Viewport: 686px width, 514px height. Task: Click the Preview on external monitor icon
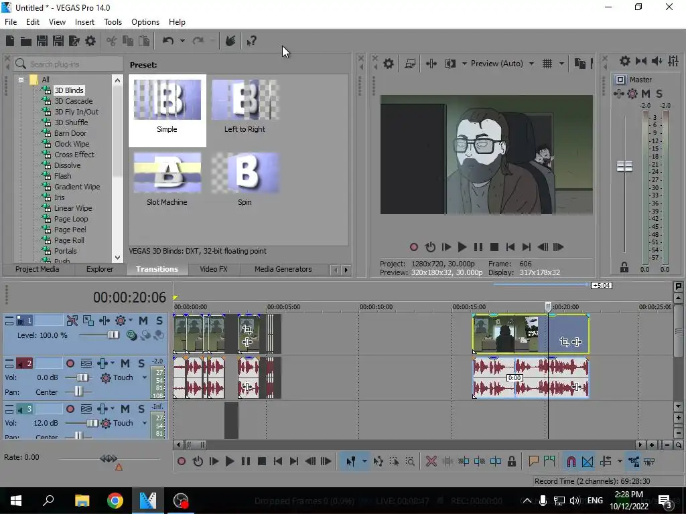pos(410,64)
